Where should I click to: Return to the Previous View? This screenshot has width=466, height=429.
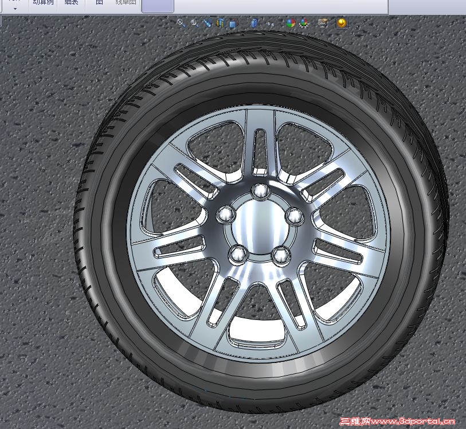pyautogui.click(x=207, y=23)
